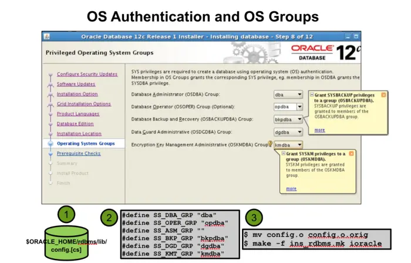This screenshot has height=263, width=411.
Task: Click the installer window title bar icon
Action: coord(47,36)
